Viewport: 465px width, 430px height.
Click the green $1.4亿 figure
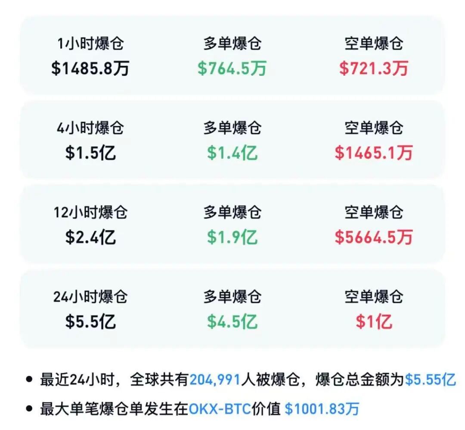[x=232, y=153]
